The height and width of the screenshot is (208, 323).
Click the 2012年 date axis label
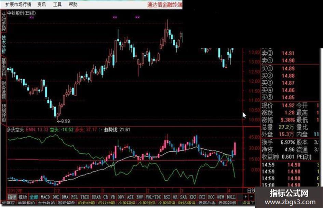tap(15, 190)
